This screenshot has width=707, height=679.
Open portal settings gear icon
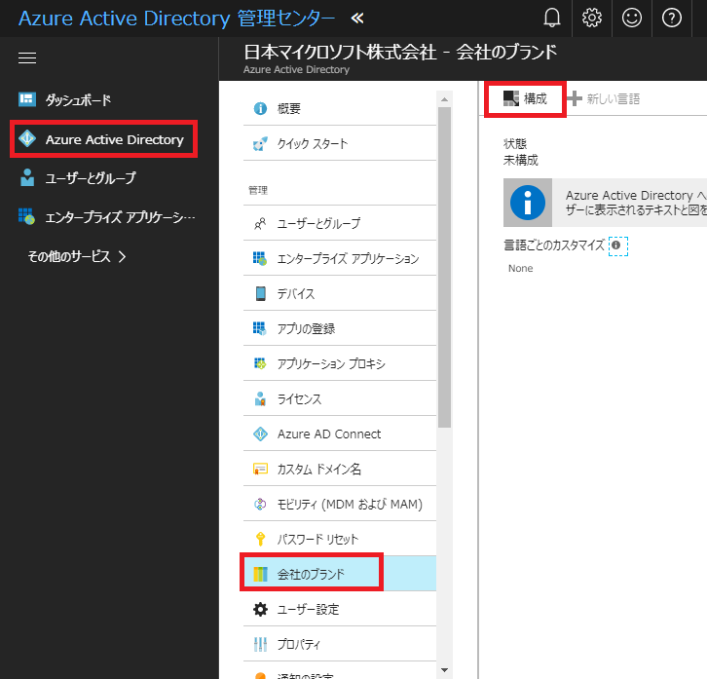[x=591, y=19]
